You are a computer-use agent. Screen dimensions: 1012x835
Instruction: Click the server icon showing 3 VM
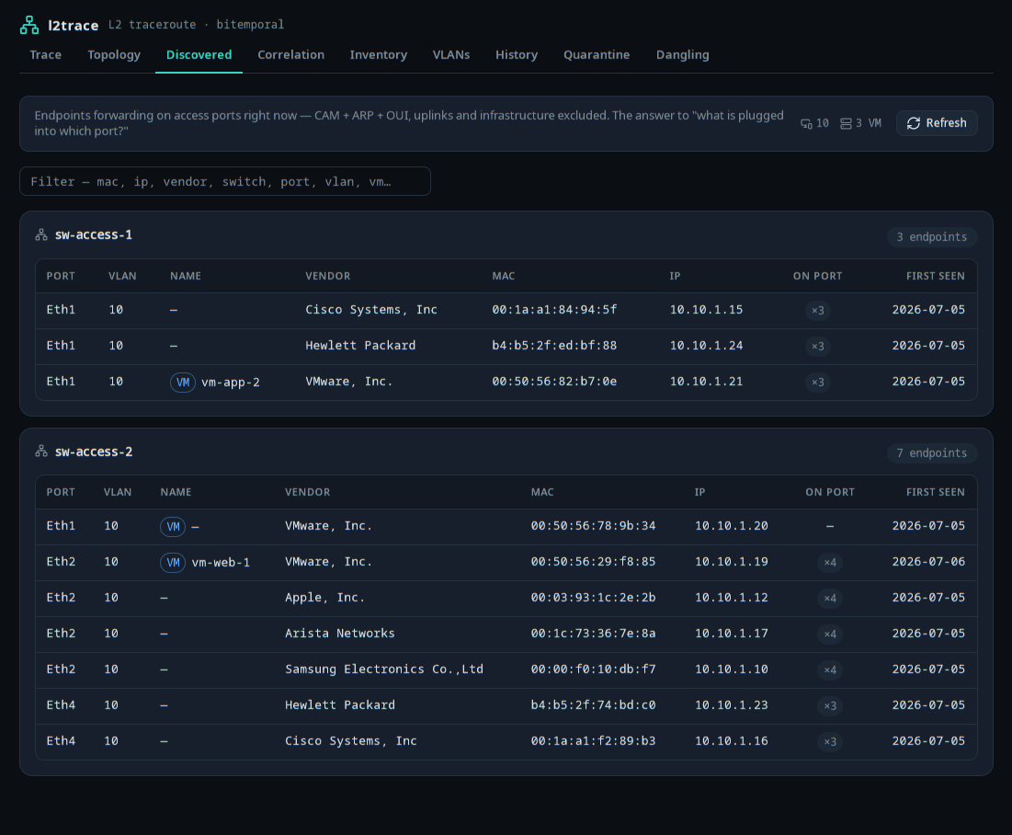click(x=846, y=123)
